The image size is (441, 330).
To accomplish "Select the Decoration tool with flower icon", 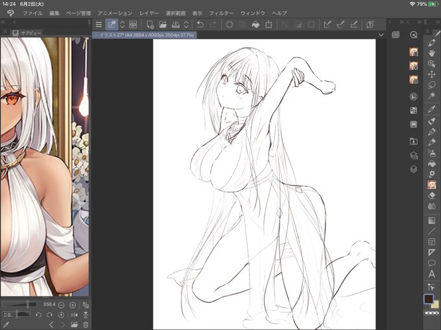I will click(x=432, y=174).
